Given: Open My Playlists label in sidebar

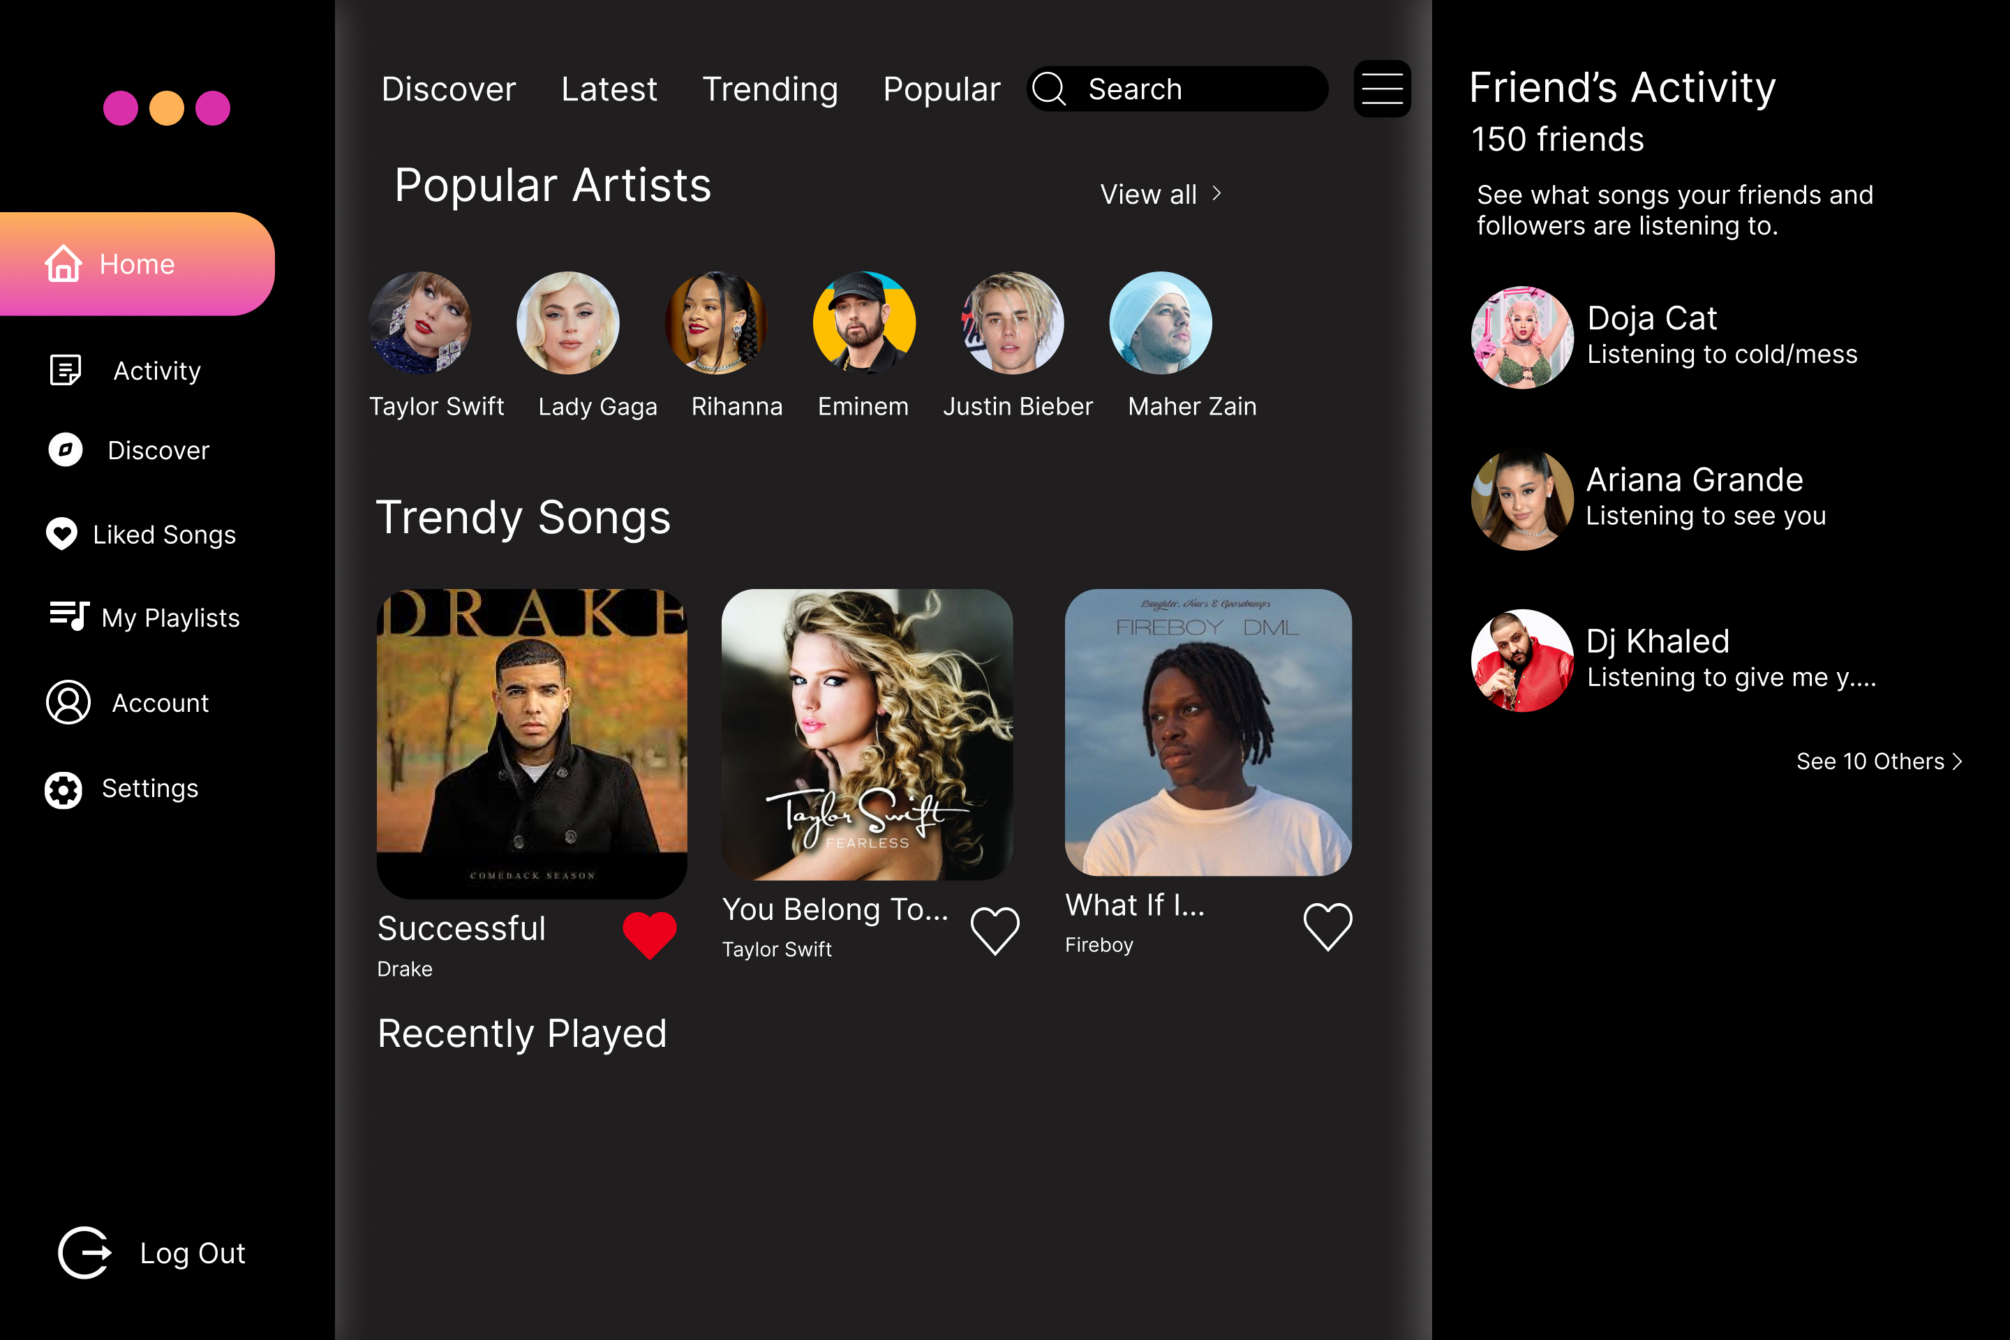Looking at the screenshot, I should [171, 618].
